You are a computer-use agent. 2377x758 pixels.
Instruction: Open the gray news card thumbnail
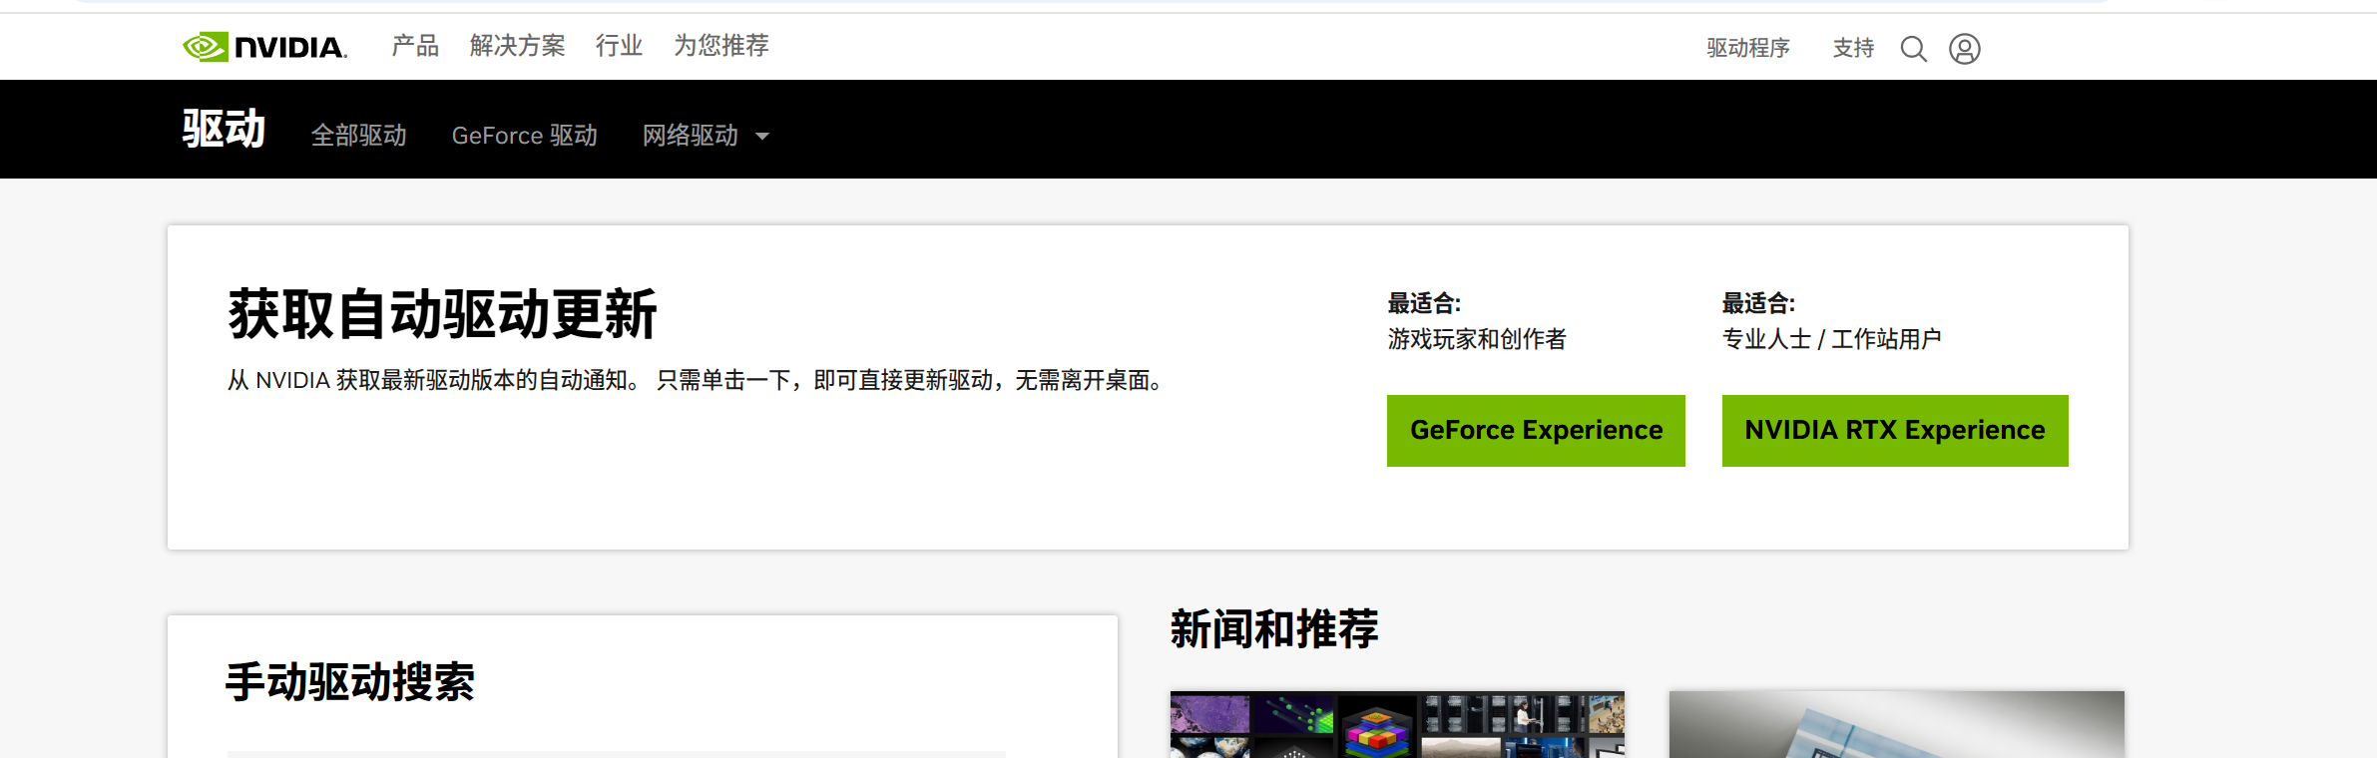1897,724
